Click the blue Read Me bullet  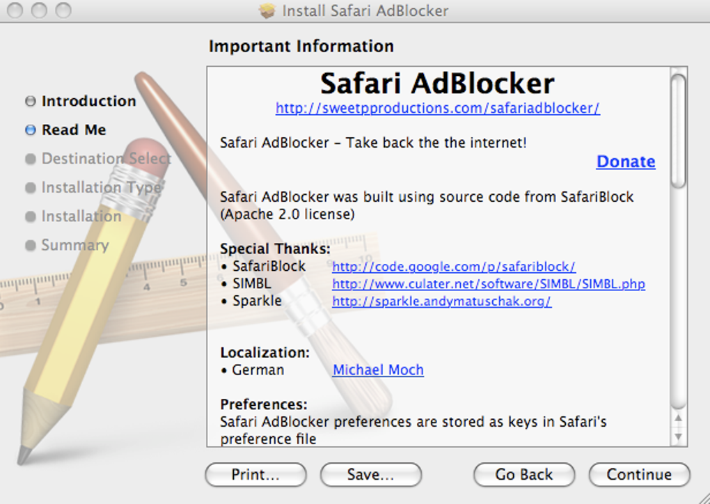[x=31, y=130]
